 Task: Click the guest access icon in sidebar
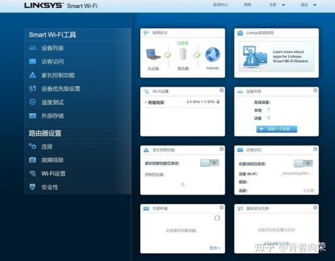coord(33,61)
